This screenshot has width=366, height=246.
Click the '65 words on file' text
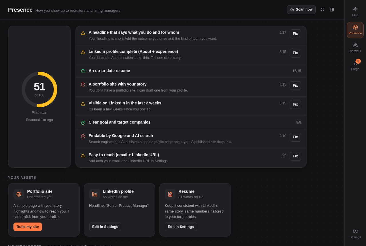click(x=115, y=197)
